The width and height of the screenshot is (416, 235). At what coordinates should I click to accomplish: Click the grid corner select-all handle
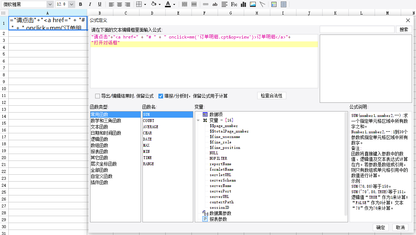[3, 13]
